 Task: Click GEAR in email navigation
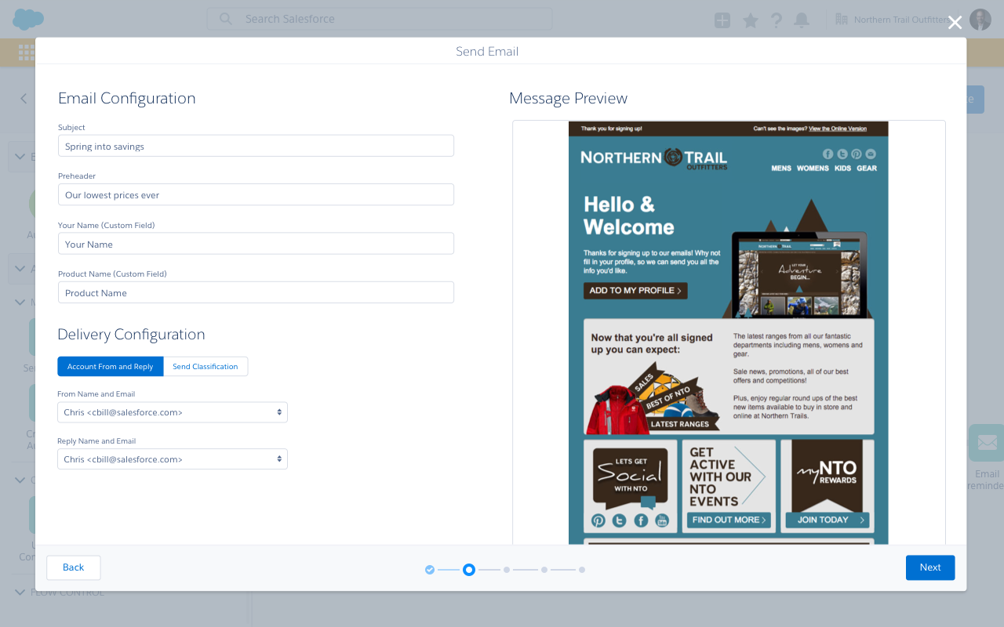(x=867, y=169)
